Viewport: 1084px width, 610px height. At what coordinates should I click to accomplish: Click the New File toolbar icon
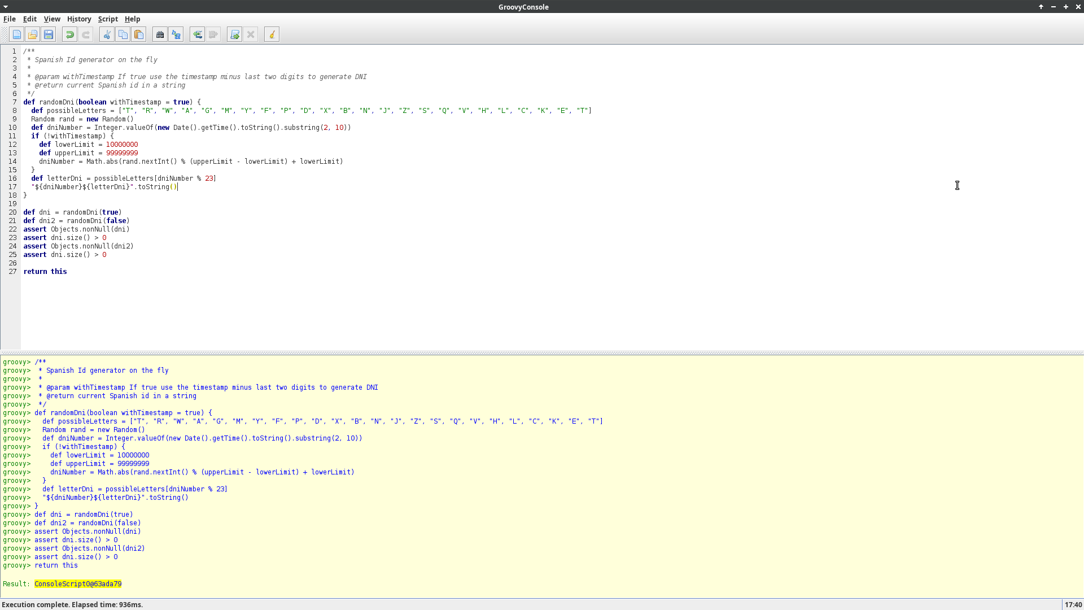(17, 35)
